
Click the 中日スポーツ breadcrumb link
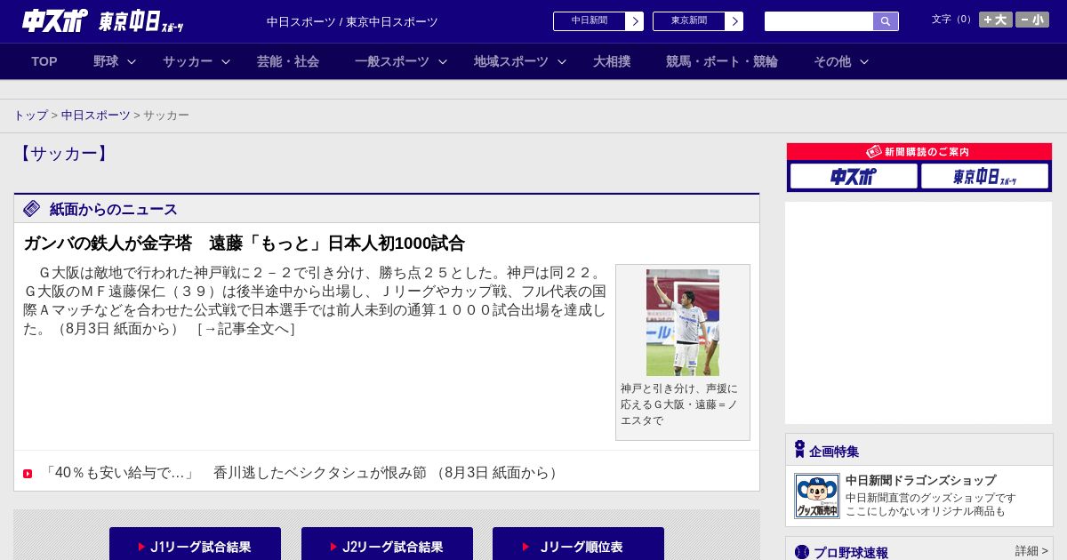coord(95,116)
